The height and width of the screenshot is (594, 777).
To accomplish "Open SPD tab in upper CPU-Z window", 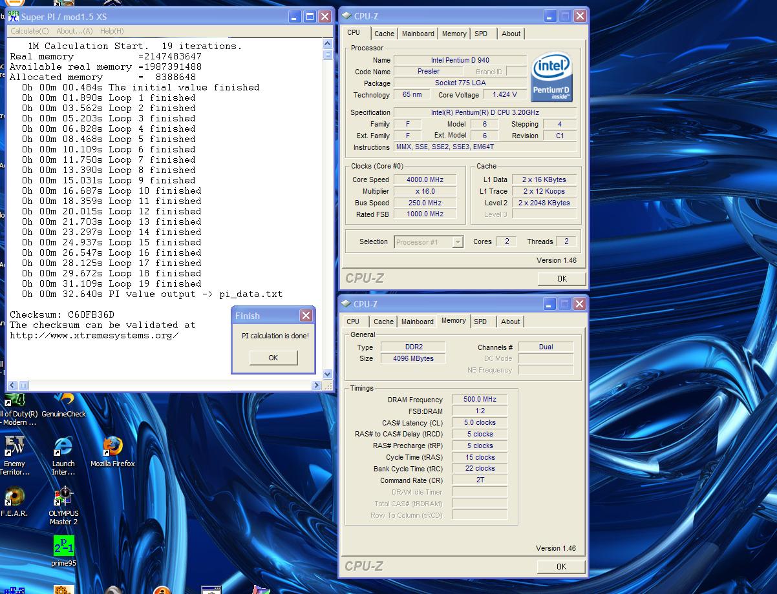I will pos(481,34).
